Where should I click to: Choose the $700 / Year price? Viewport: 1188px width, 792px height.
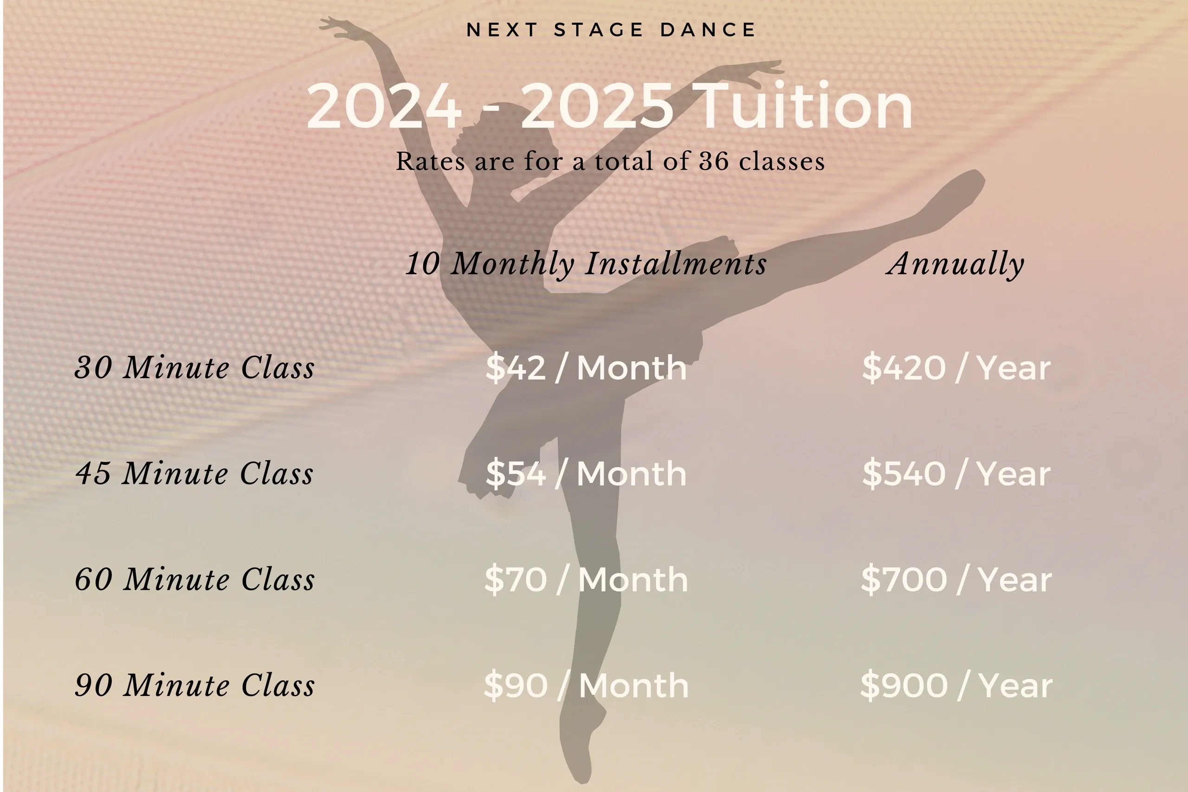pos(956,580)
